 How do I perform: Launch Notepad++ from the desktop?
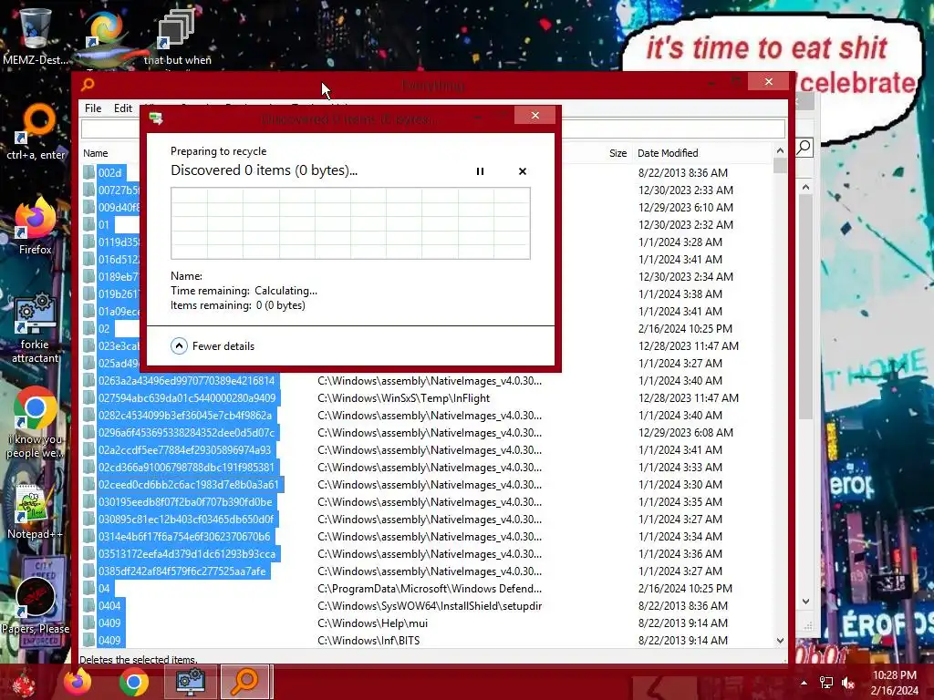click(x=35, y=512)
